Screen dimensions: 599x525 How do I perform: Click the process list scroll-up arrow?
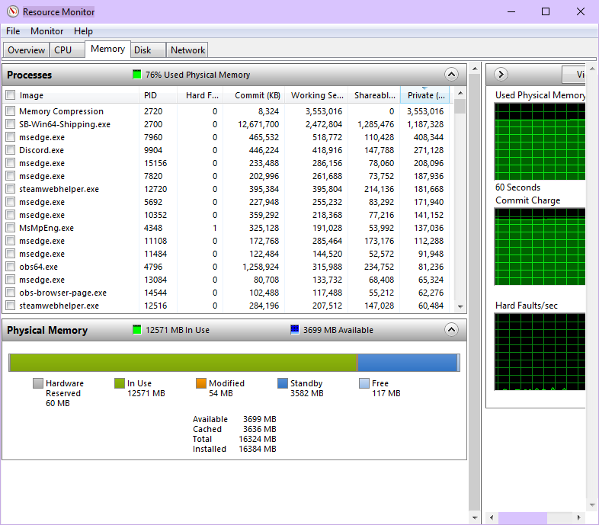coord(460,93)
